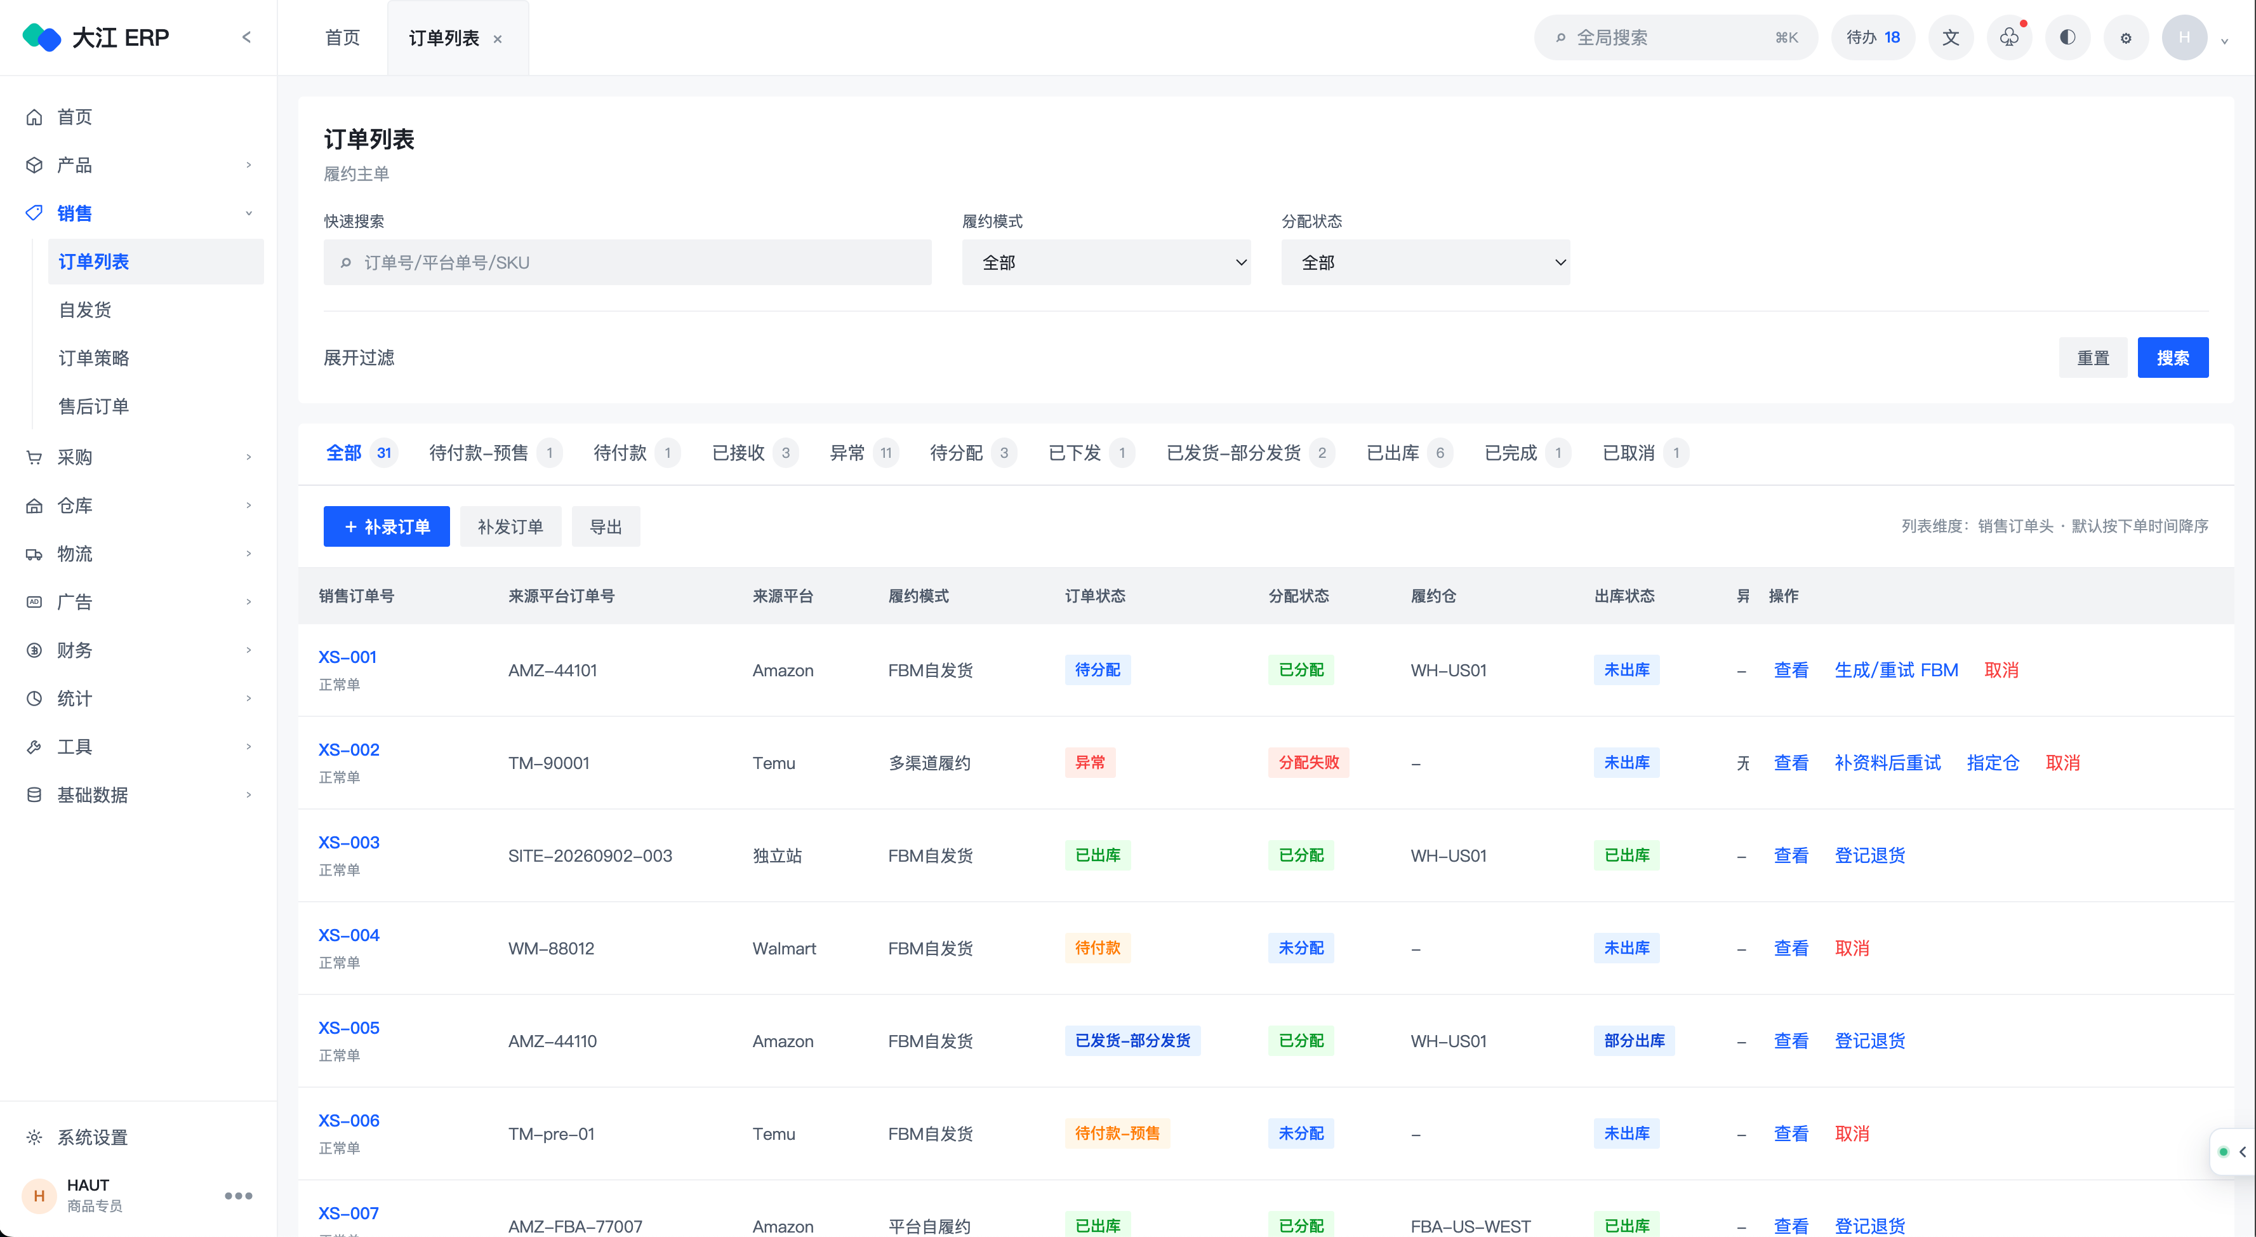Click the 重置 reset button

(2093, 358)
